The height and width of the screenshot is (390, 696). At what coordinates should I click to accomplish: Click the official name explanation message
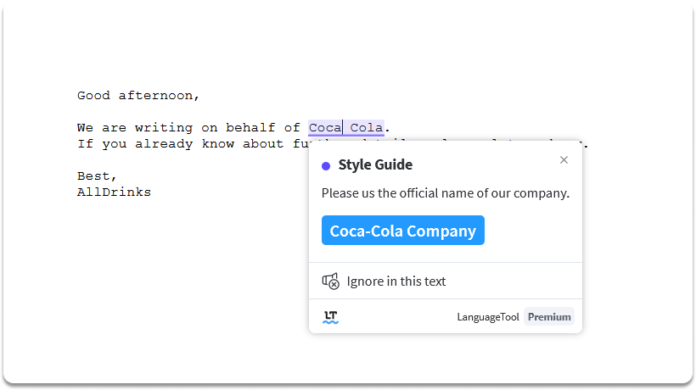coord(445,193)
